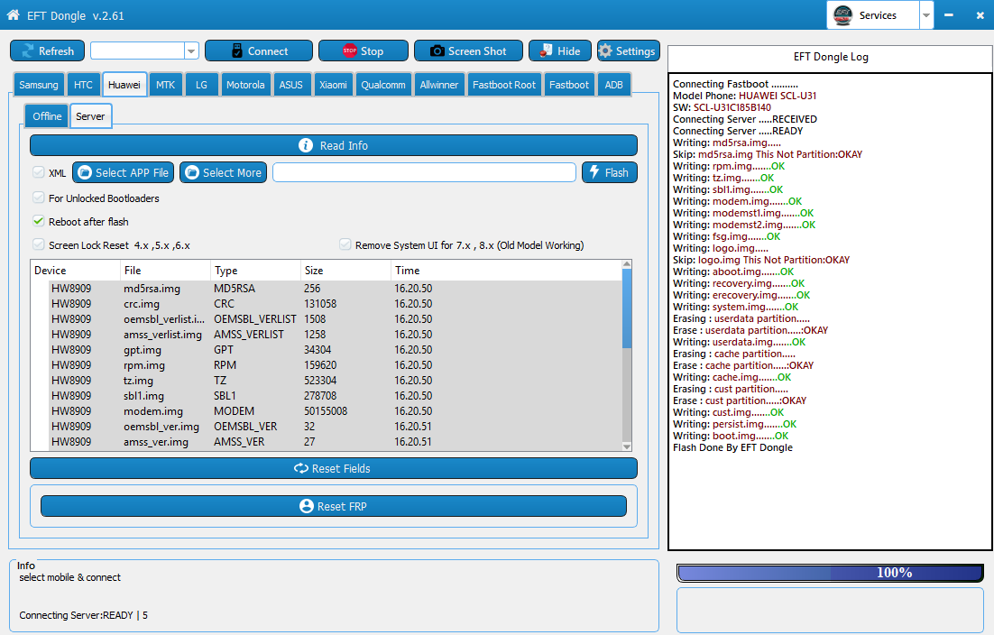The width and height of the screenshot is (994, 635).
Task: Open Settings via gear icon
Action: [605, 51]
